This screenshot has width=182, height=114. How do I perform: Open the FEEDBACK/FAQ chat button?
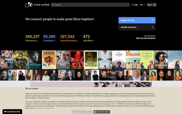[x=12, y=112]
